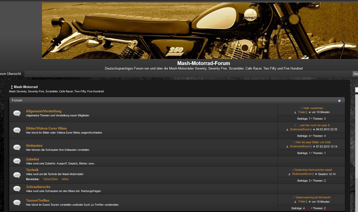Click the 'Bereiche:' label in the Technik row
This screenshot has width=358, height=212.
[33, 179]
